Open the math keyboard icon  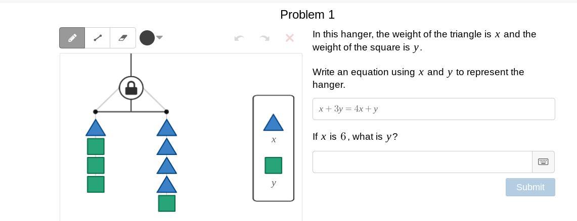pyautogui.click(x=543, y=162)
